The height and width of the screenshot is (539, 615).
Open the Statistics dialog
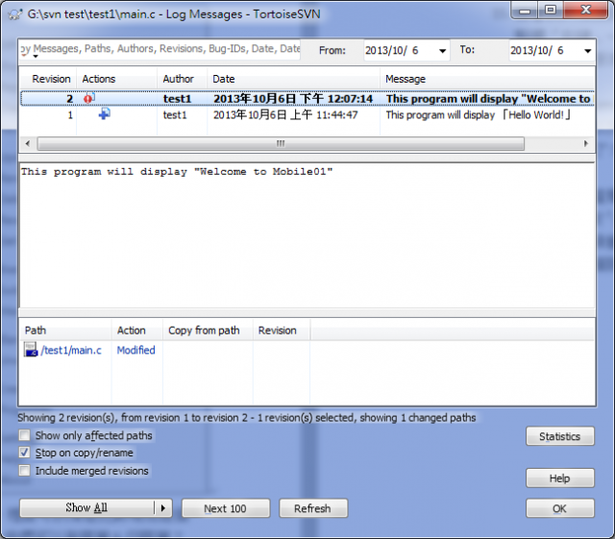click(559, 436)
